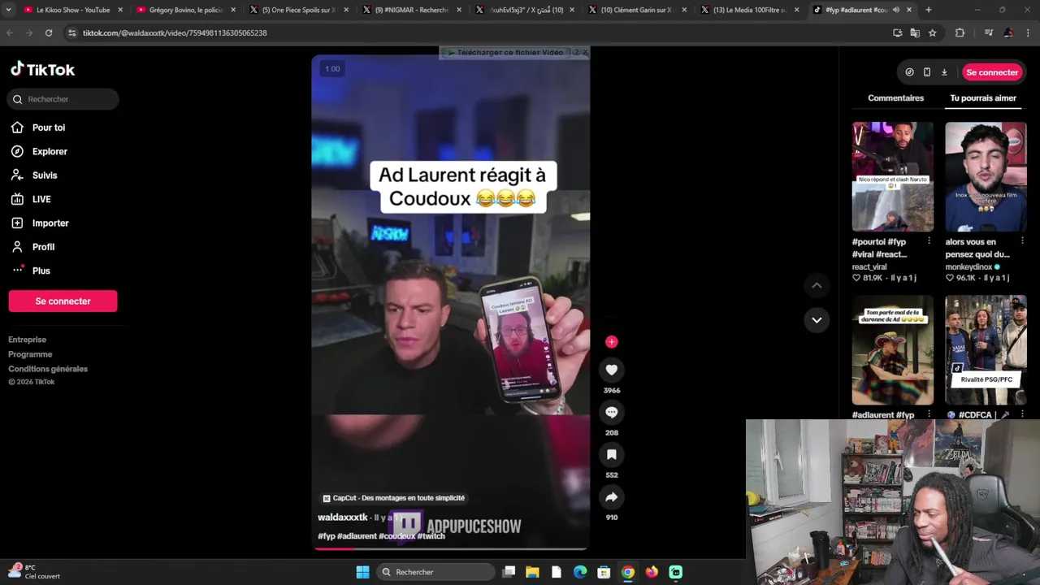The height and width of the screenshot is (585, 1040).
Task: Open the Chrome profile avatar
Action: (x=1008, y=32)
